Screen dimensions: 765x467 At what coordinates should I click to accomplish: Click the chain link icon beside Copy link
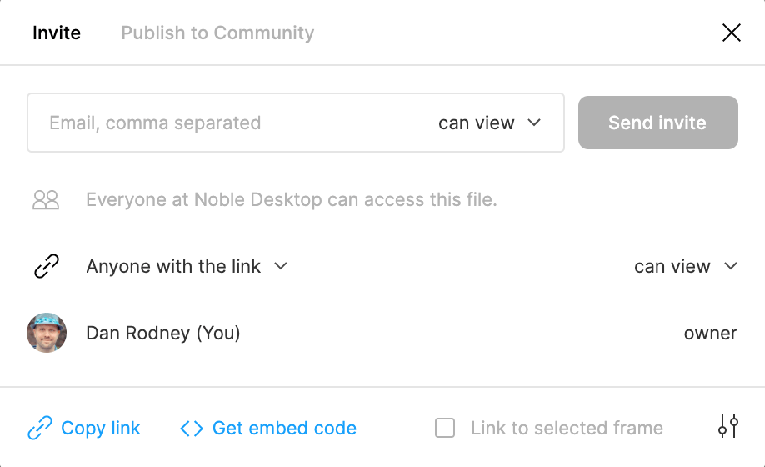pos(40,429)
